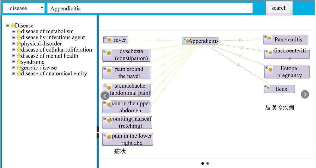Image resolution: width=316 pixels, height=168 pixels.
Task: Click the Appendicitis search input field
Action: [x=150, y=9]
